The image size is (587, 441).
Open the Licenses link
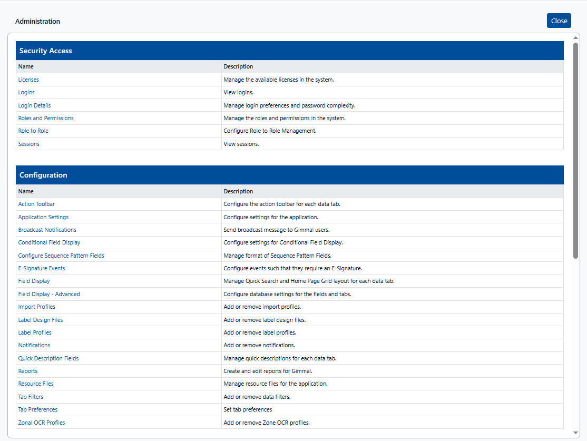[28, 80]
